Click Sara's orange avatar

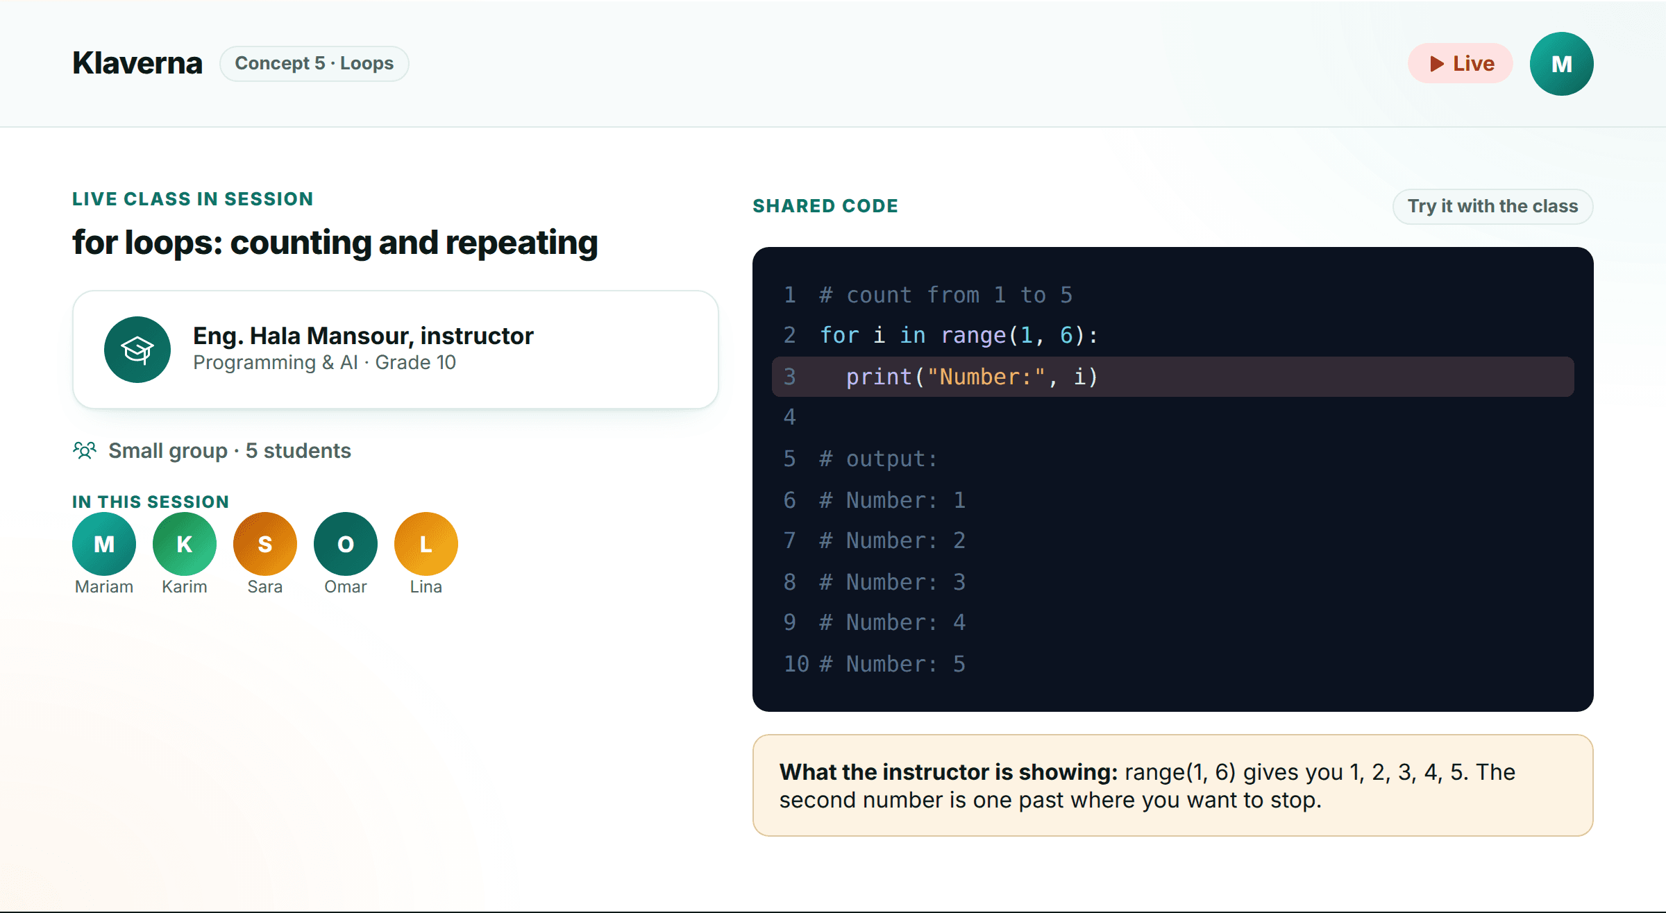265,544
